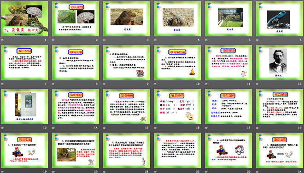Click the animation star icon under slide 9
304x173 pixels.
pyautogui.click(x=104, y=84)
